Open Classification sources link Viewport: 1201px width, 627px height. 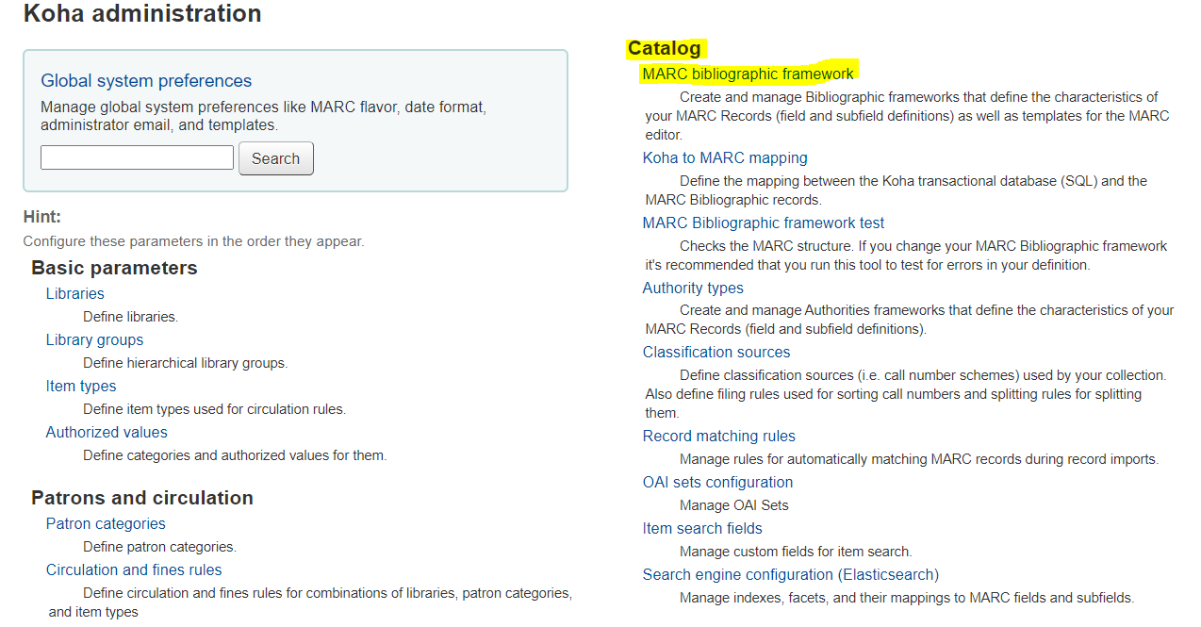pyautogui.click(x=716, y=353)
